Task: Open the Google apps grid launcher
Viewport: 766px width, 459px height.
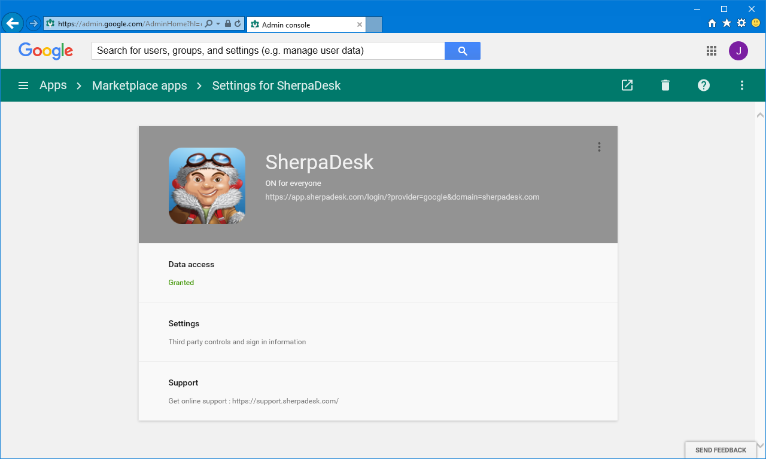Action: tap(711, 51)
